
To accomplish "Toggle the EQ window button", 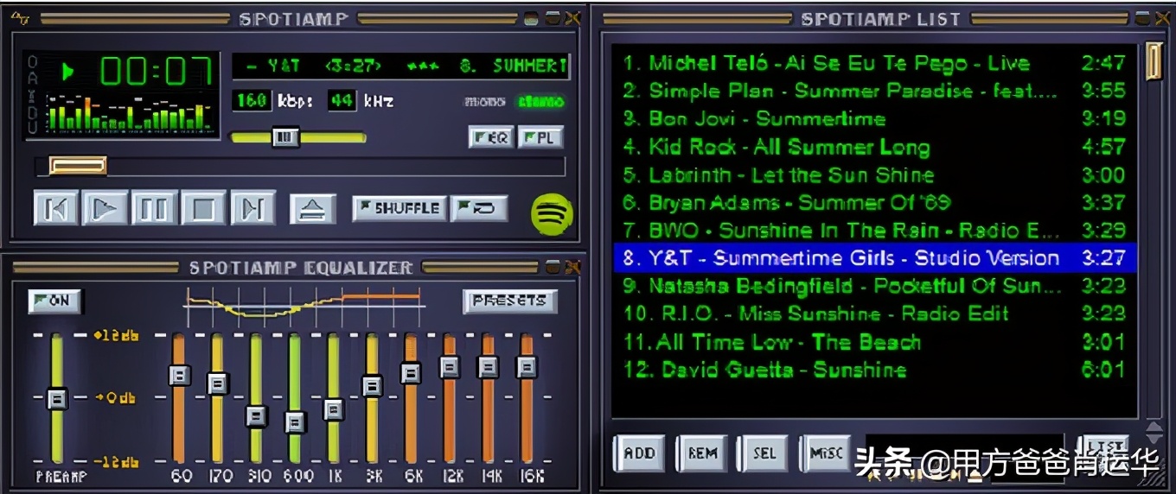I will click(x=491, y=137).
